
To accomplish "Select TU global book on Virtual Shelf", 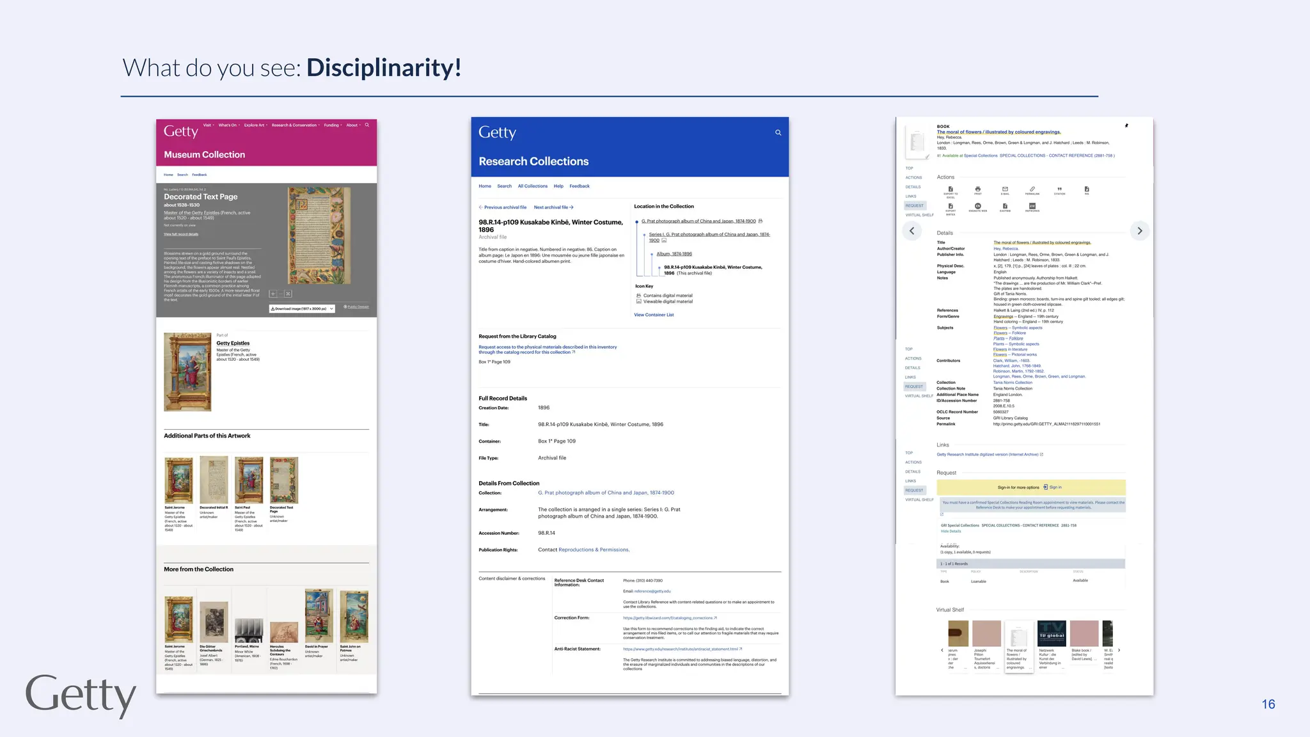I will pos(1052,633).
